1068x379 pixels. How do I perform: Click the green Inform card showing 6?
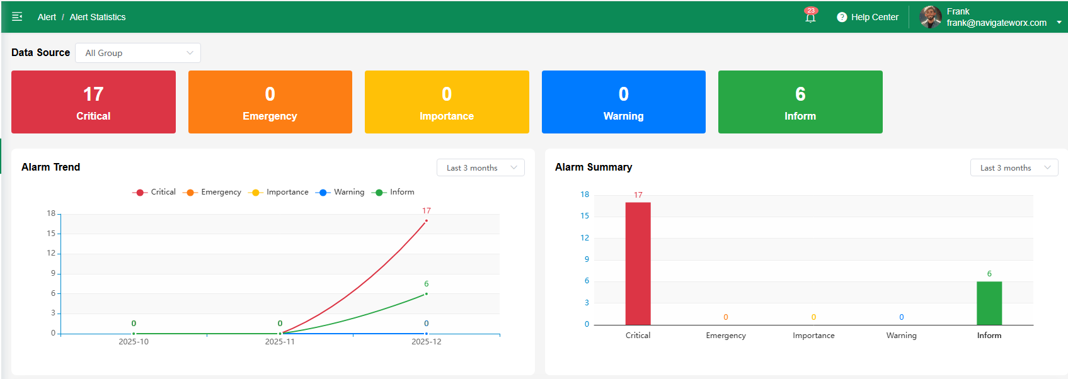coord(800,102)
